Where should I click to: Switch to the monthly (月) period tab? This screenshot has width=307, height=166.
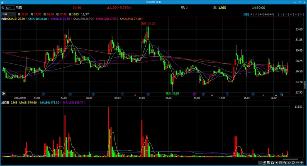(x=256, y=14)
